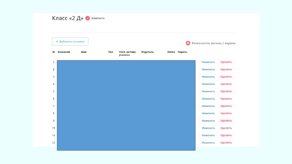
Task: Open the Распечатать логины / пароли link
Action: pyautogui.click(x=214, y=43)
